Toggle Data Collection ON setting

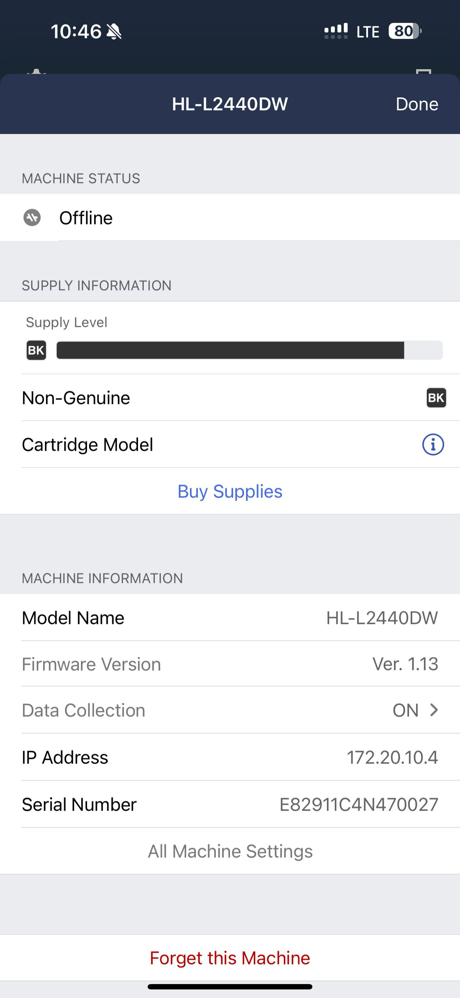(405, 710)
